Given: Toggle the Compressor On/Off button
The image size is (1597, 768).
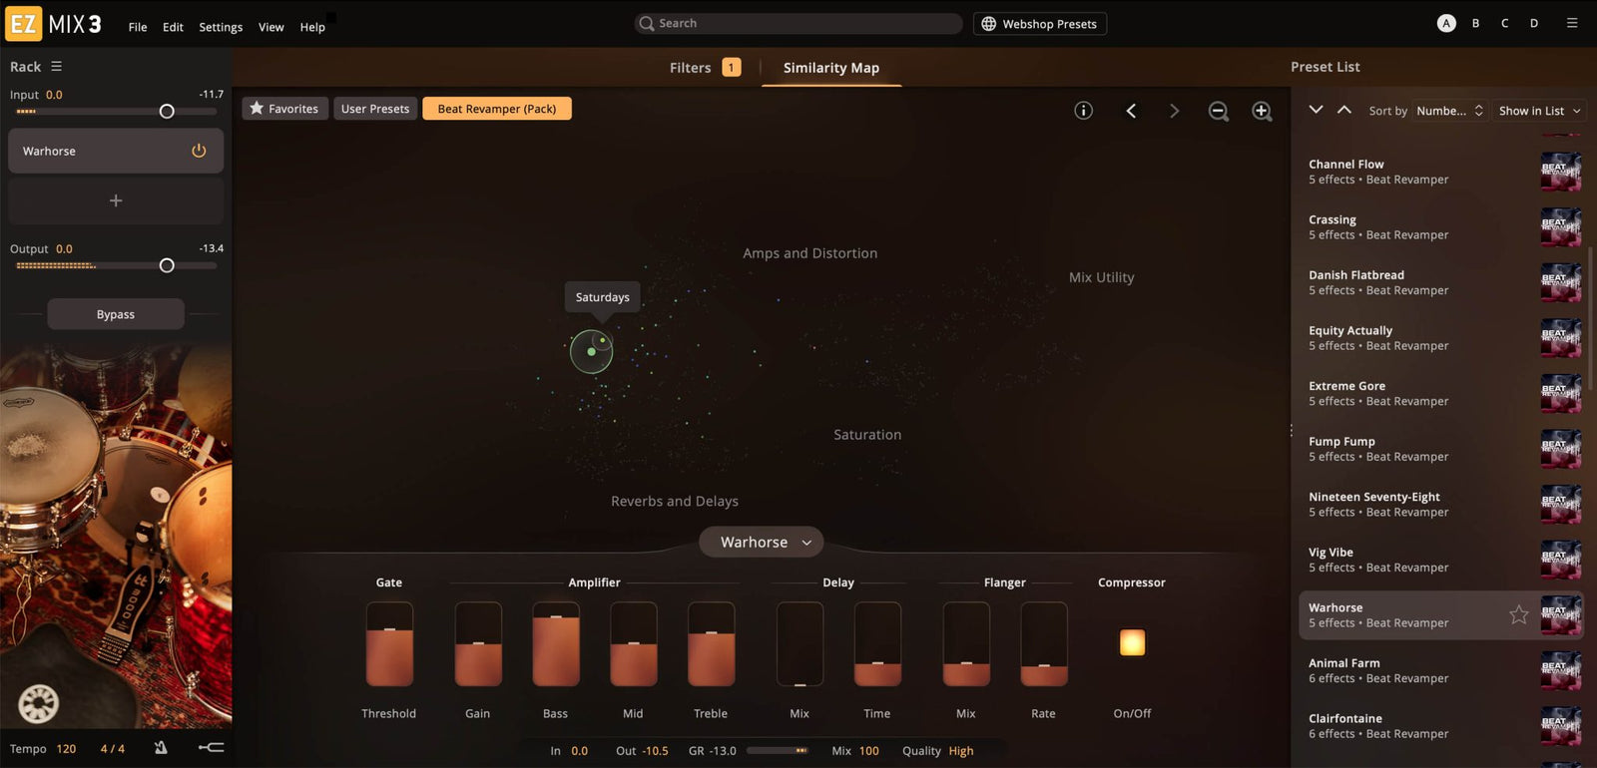Looking at the screenshot, I should tap(1132, 642).
